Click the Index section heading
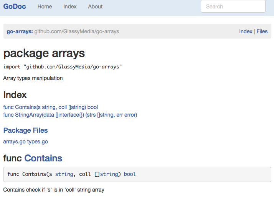Viewport: 274px width, 200px height. (15, 95)
